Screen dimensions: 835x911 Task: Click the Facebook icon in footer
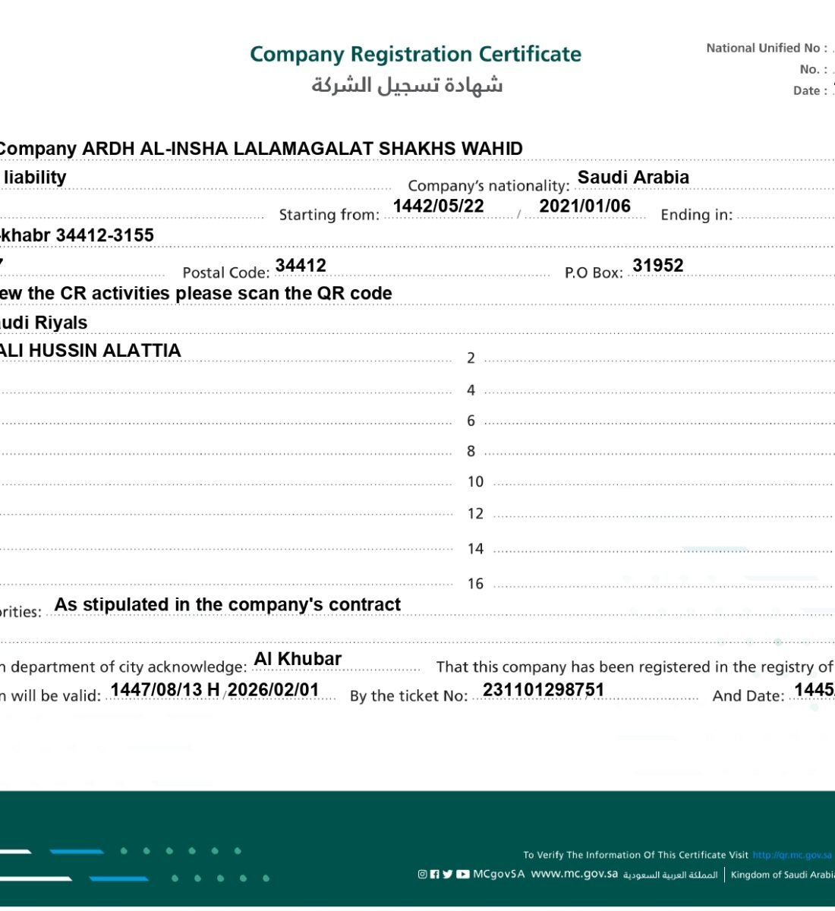click(x=435, y=875)
